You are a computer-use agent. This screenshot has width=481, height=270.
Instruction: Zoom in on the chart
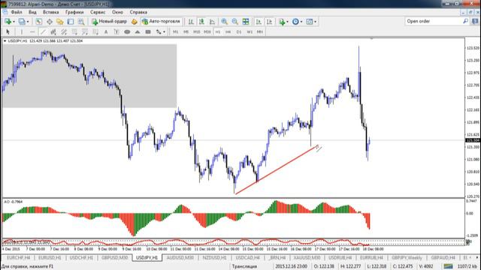coord(224,22)
